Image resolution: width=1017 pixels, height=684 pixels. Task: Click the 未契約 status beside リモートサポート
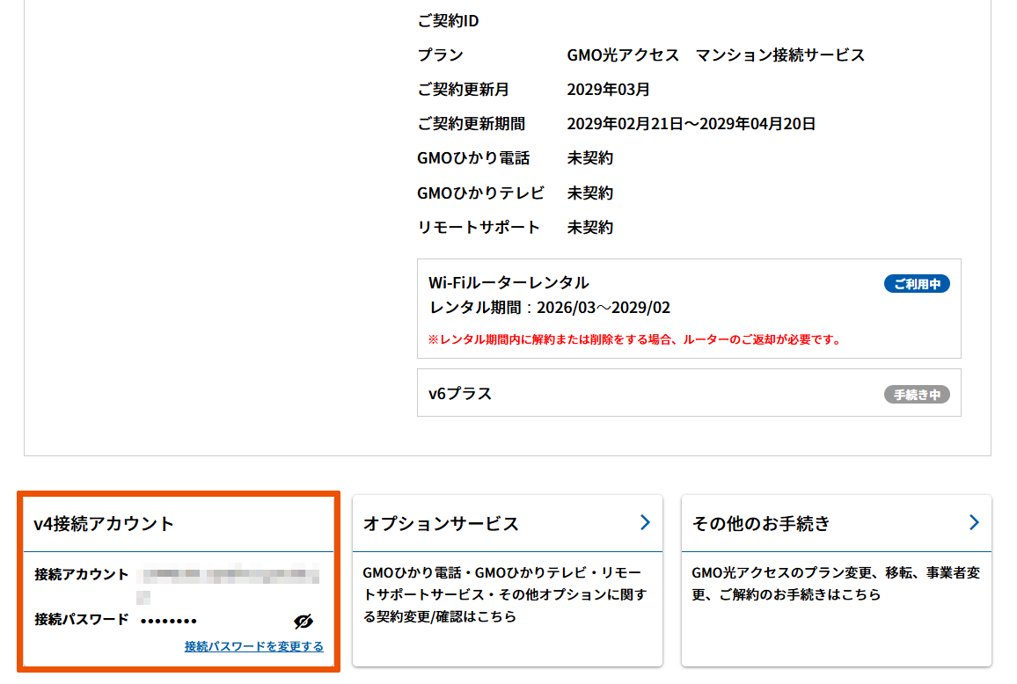point(589,227)
